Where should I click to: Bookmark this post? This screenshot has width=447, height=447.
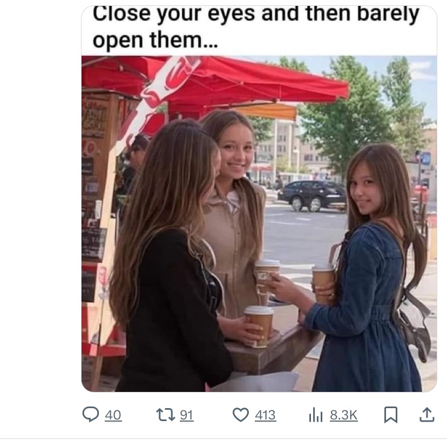pyautogui.click(x=390, y=415)
